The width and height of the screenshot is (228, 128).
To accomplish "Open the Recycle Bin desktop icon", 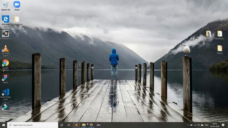I will point(6,6).
